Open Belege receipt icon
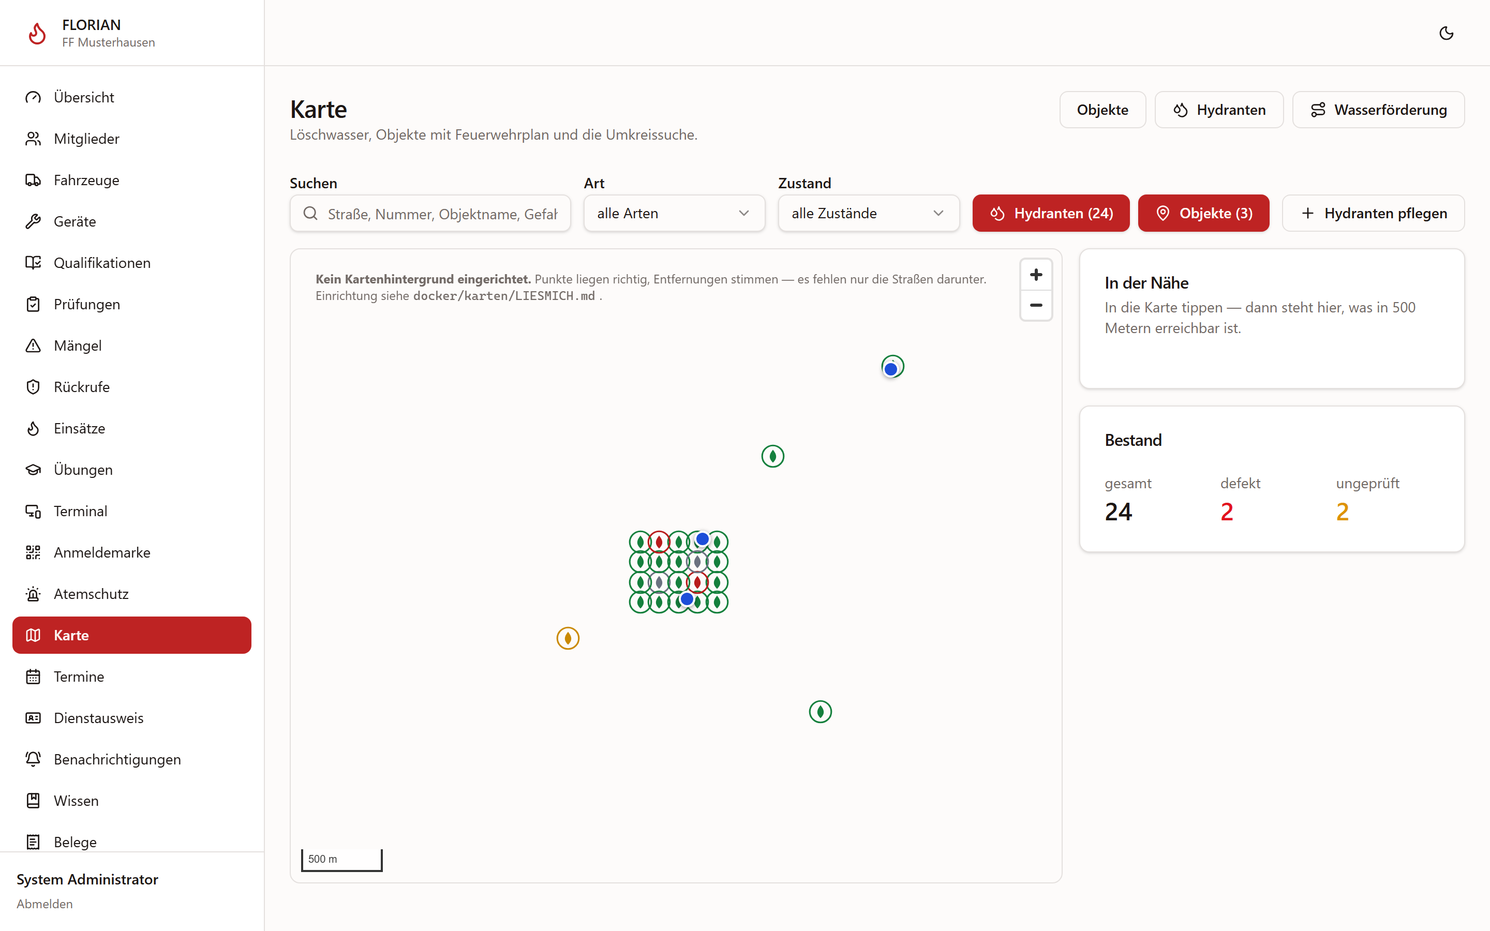The height and width of the screenshot is (931, 1490). click(33, 842)
